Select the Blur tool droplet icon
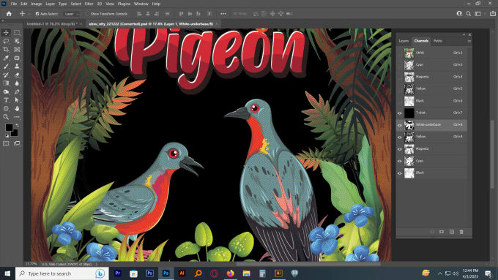This screenshot has height=280, width=498. (17, 83)
